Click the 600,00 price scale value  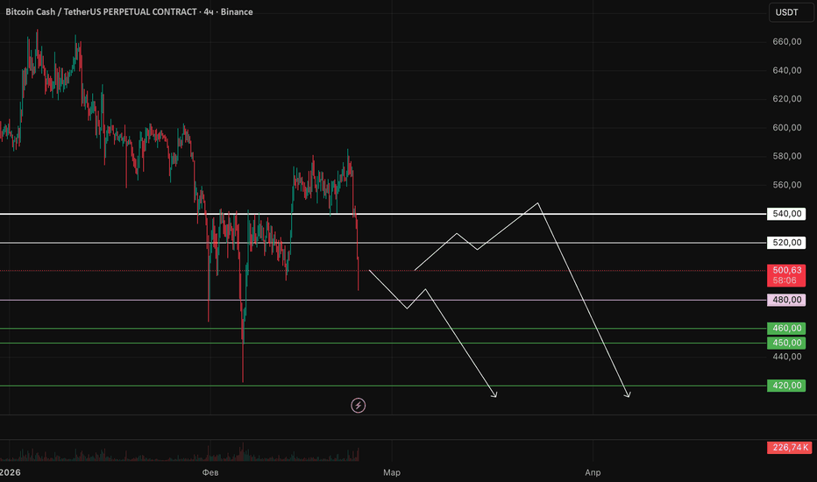tap(787, 128)
